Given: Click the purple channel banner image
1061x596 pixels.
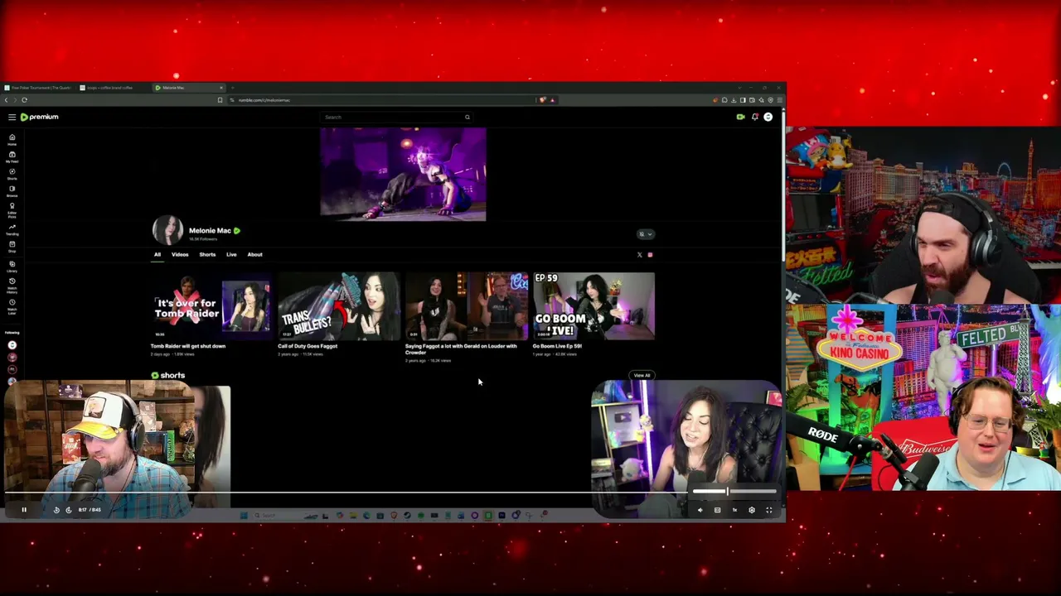Looking at the screenshot, I should pos(403,175).
